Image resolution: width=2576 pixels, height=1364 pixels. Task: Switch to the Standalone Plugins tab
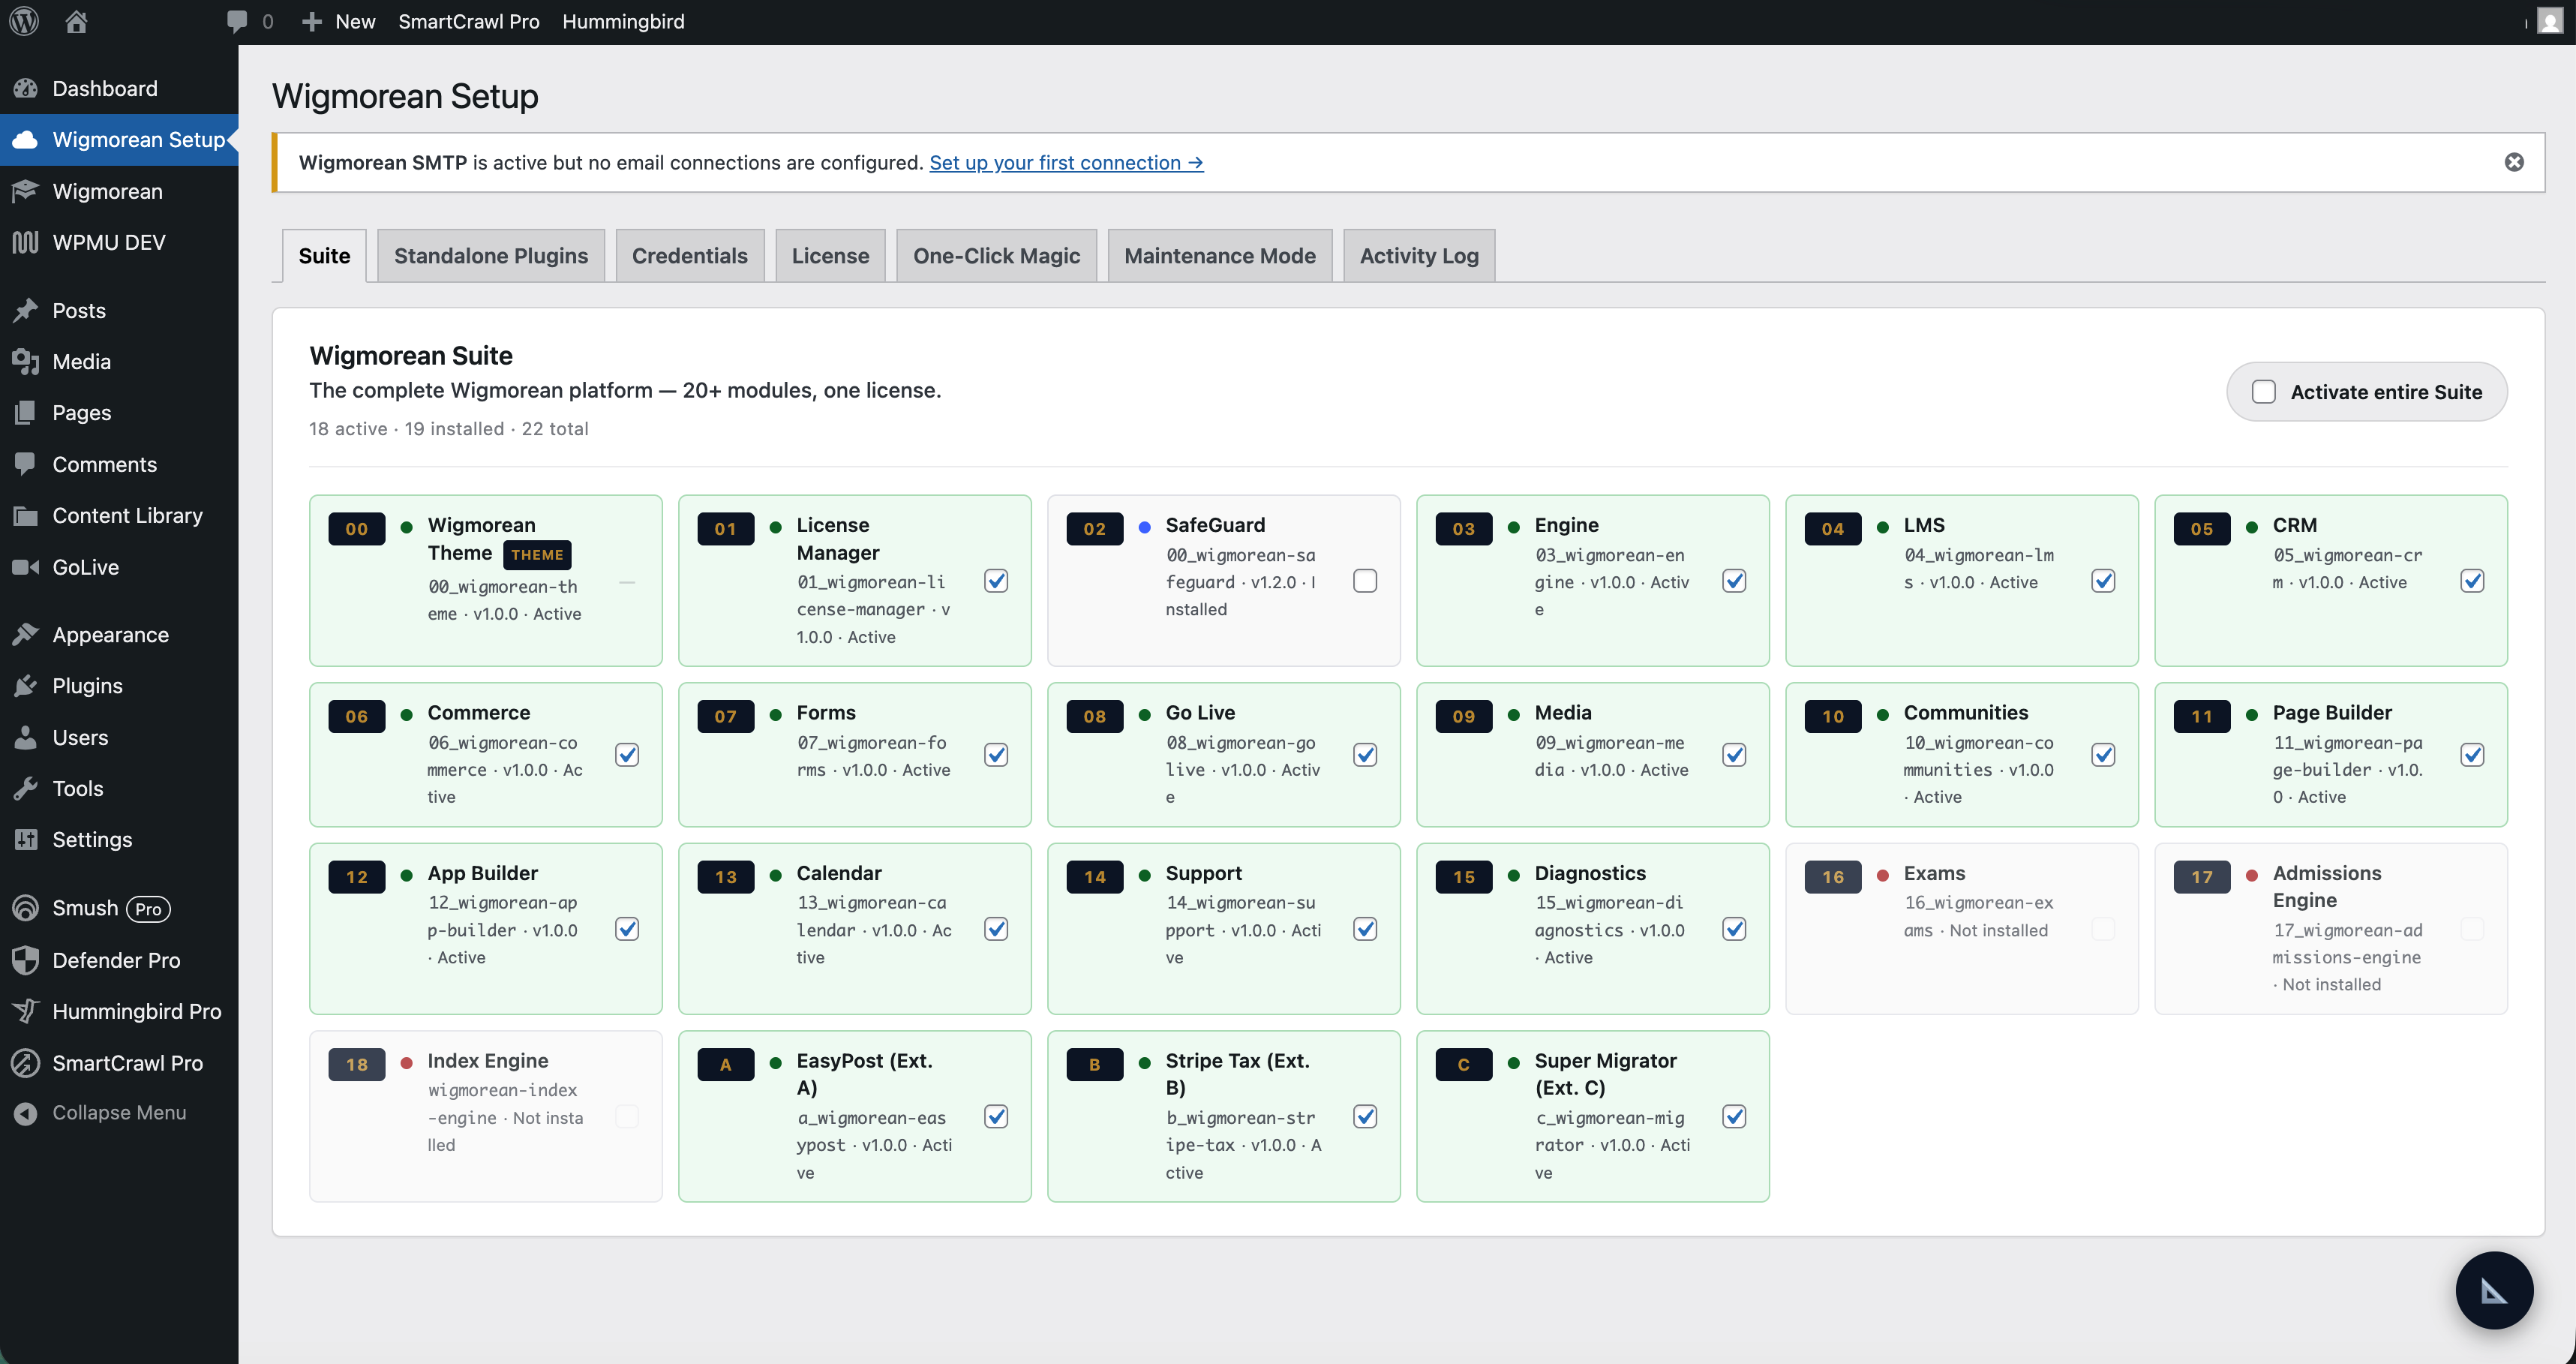pos(491,256)
